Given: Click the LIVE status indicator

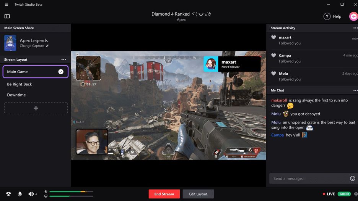Looking at the screenshot, I should (329, 194).
